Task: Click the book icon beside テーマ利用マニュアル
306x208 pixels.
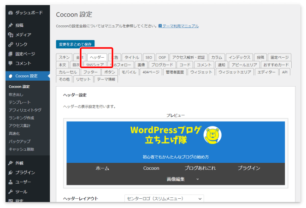Action: point(160,26)
